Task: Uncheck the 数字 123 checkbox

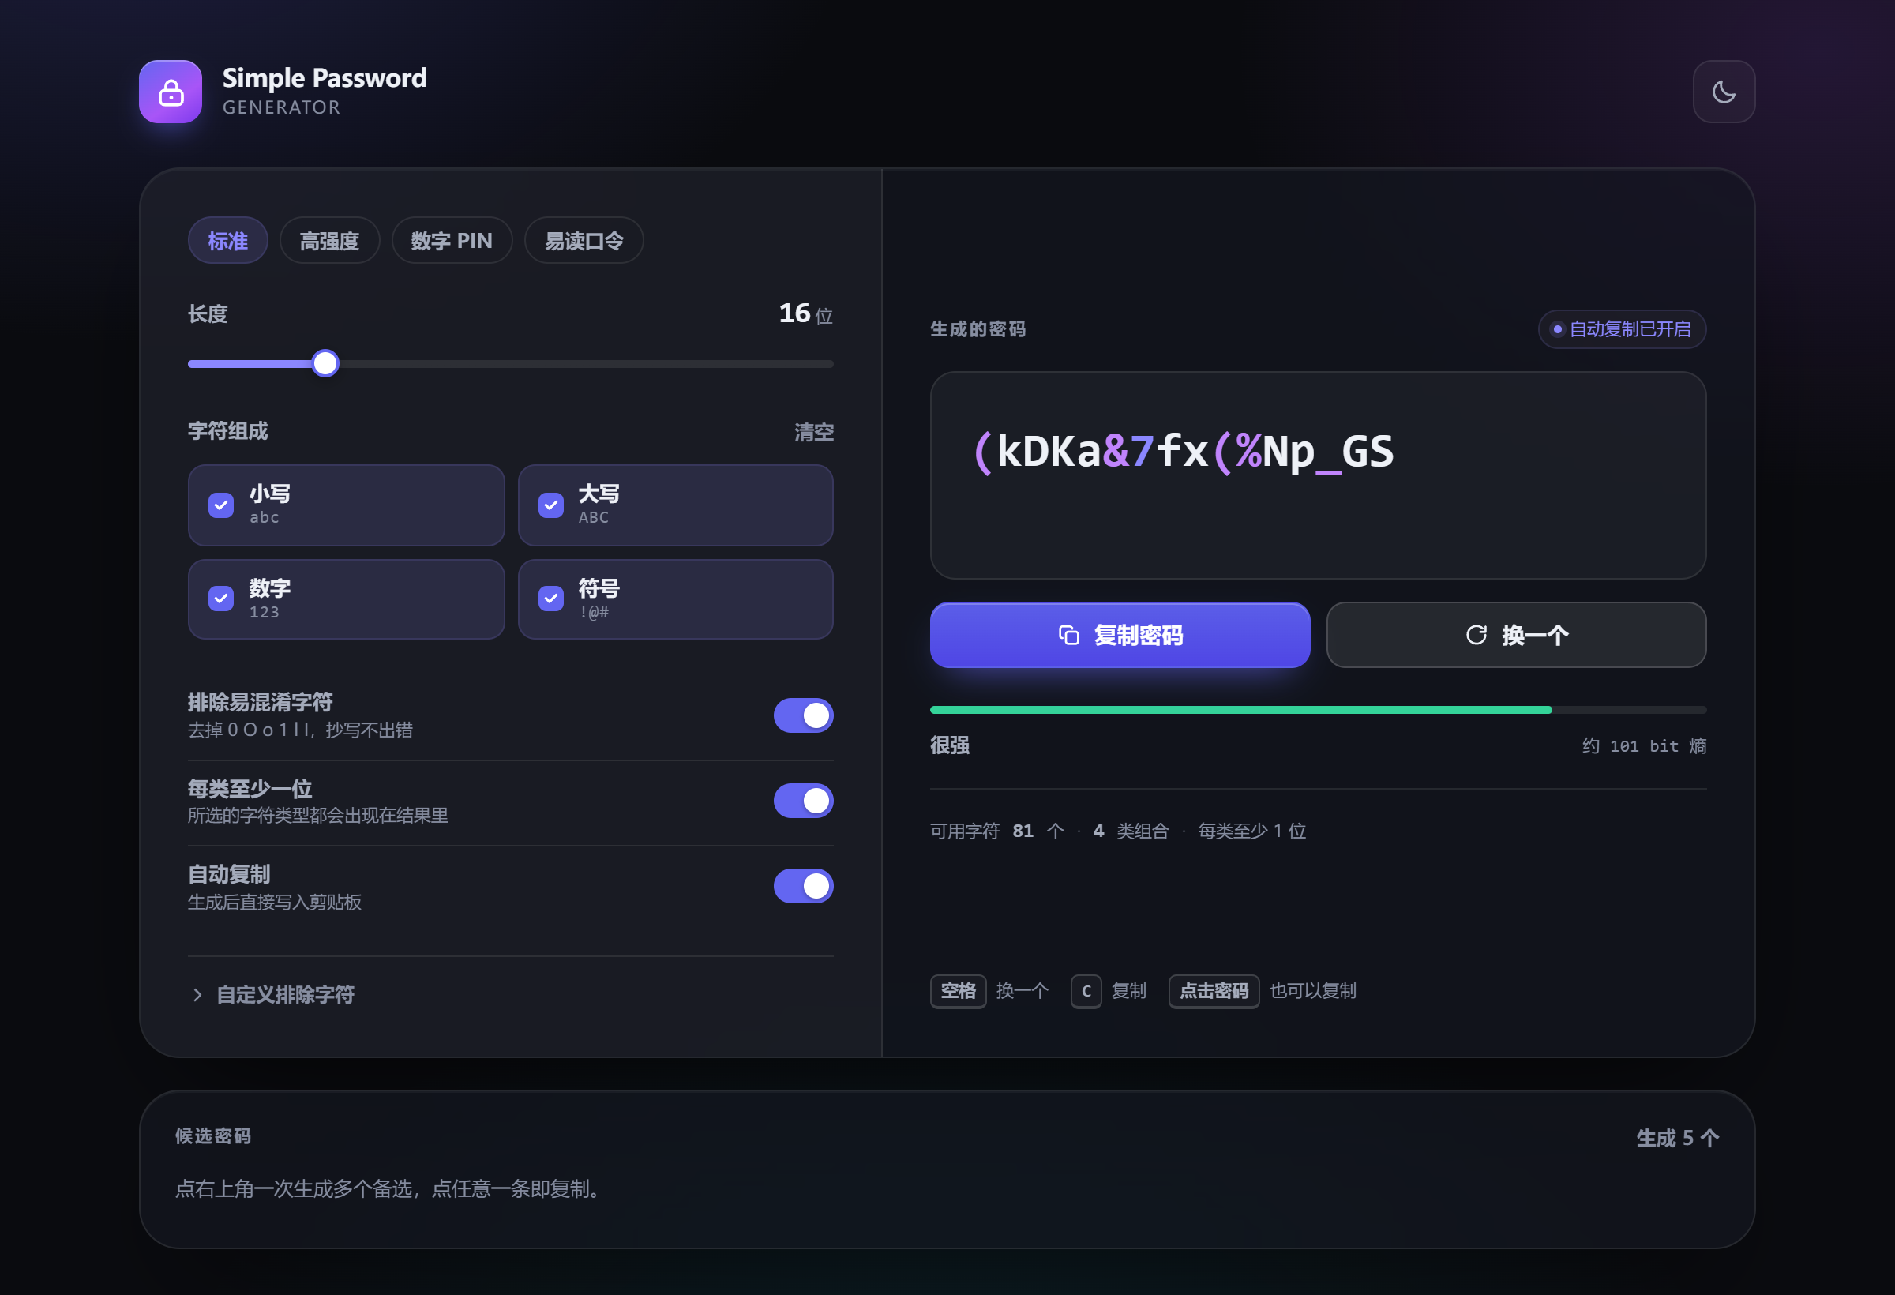Action: [x=221, y=599]
